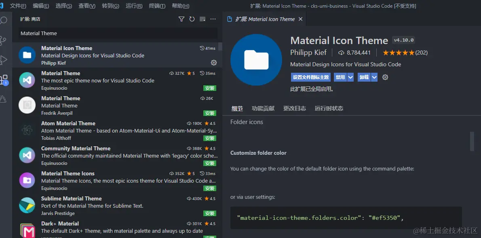Click 设置文件图标主题 button
This screenshot has height=238, width=481.
coord(311,77)
